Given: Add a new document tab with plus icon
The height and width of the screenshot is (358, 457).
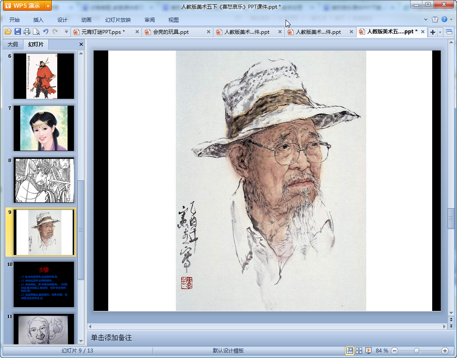Looking at the screenshot, I should pos(433,32).
